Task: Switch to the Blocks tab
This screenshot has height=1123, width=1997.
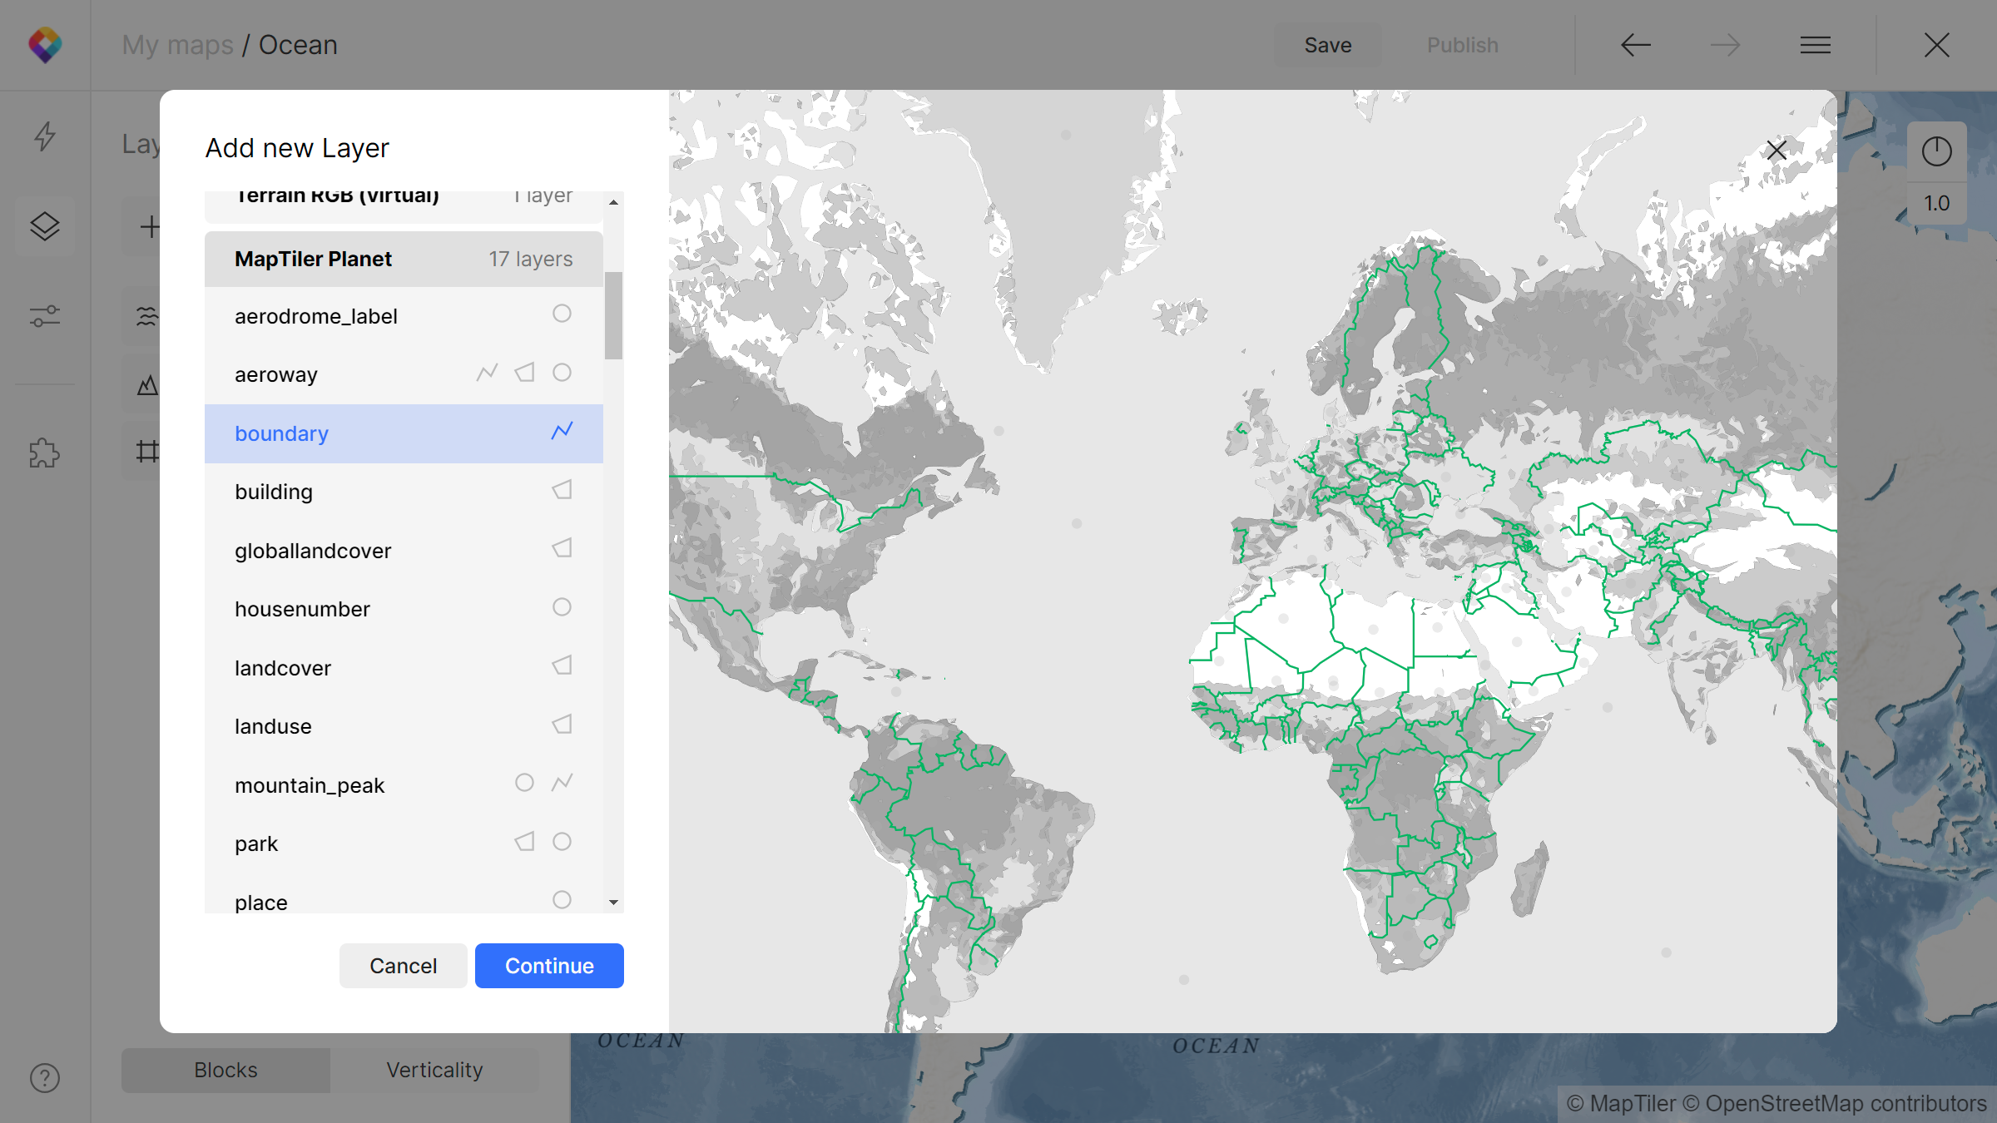Action: click(225, 1070)
